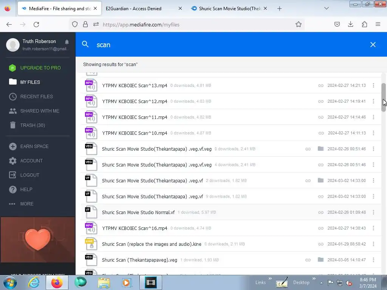Open options menu for YTPMV KCBOIEC Scan^10.mp4

pyautogui.click(x=373, y=133)
